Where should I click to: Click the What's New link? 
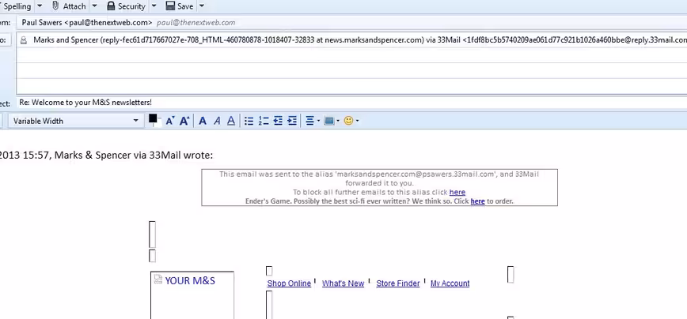(343, 283)
